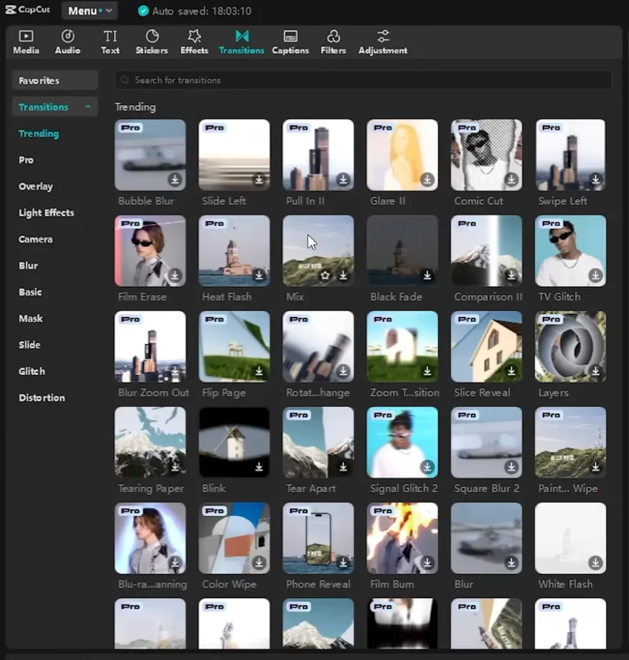Open the Filters panel

333,41
